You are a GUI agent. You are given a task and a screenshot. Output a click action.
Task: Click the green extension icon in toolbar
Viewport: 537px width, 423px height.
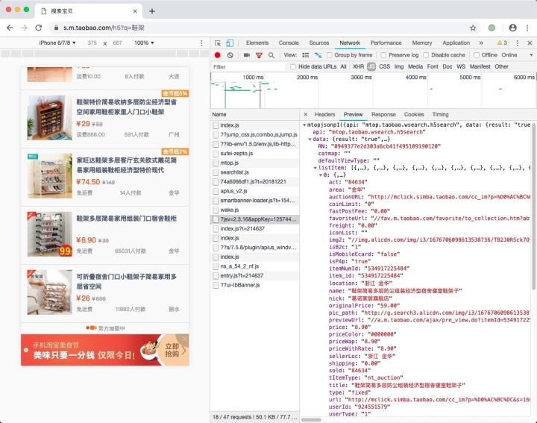tap(492, 28)
